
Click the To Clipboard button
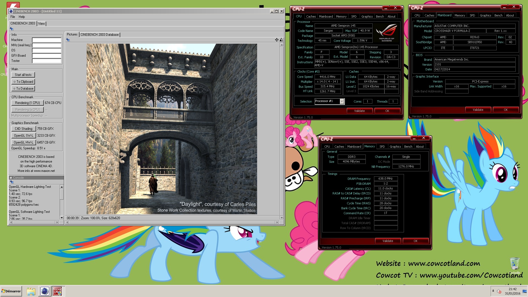coord(23,82)
